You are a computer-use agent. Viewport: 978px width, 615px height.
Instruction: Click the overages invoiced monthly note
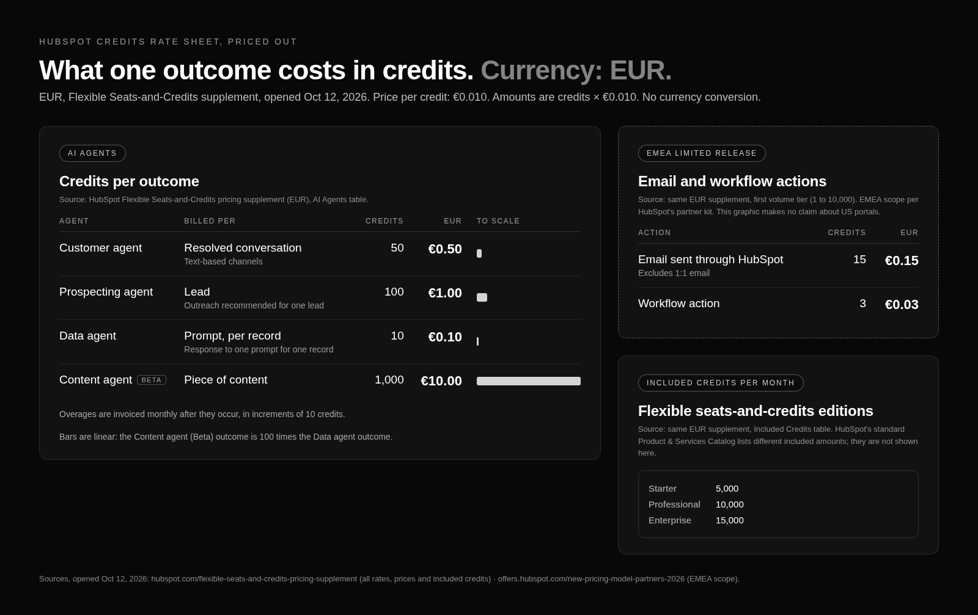(x=202, y=414)
